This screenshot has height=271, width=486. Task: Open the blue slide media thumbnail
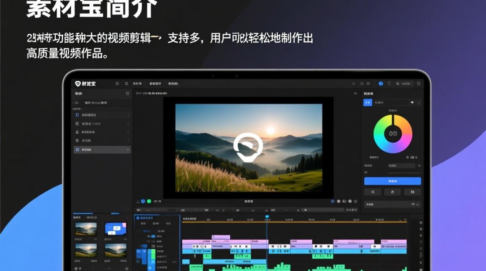tap(116, 229)
